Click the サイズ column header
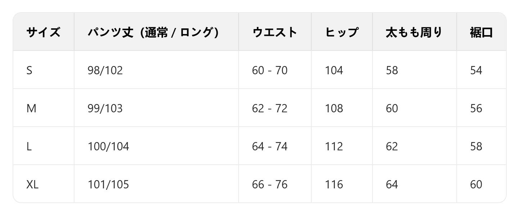 (43, 32)
